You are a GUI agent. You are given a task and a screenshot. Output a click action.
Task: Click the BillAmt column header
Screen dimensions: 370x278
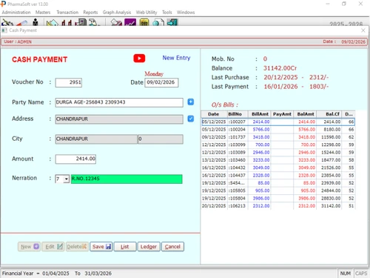click(x=260, y=114)
